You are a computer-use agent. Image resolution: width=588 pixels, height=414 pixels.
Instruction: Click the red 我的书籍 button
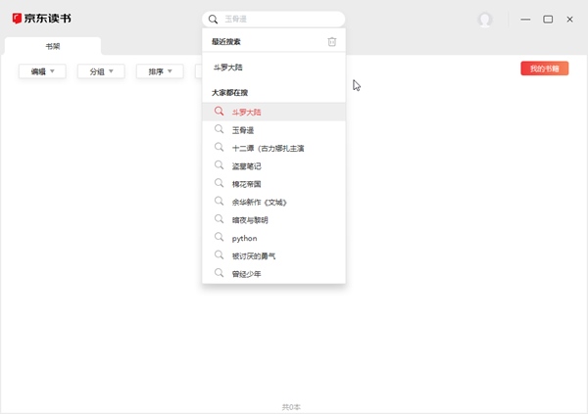click(x=545, y=69)
